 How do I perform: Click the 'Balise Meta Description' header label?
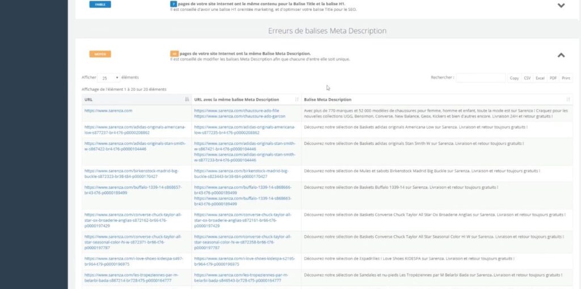pos(327,99)
